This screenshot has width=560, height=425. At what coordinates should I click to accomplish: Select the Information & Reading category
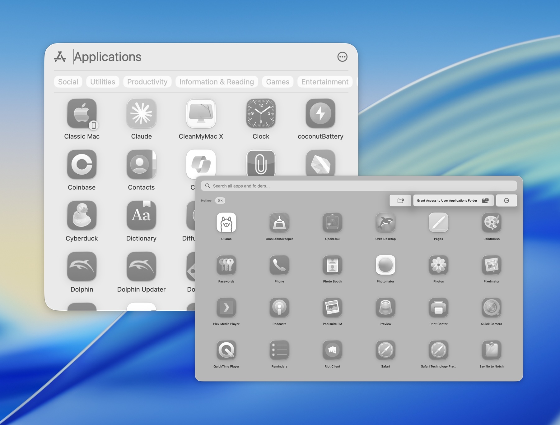217,82
